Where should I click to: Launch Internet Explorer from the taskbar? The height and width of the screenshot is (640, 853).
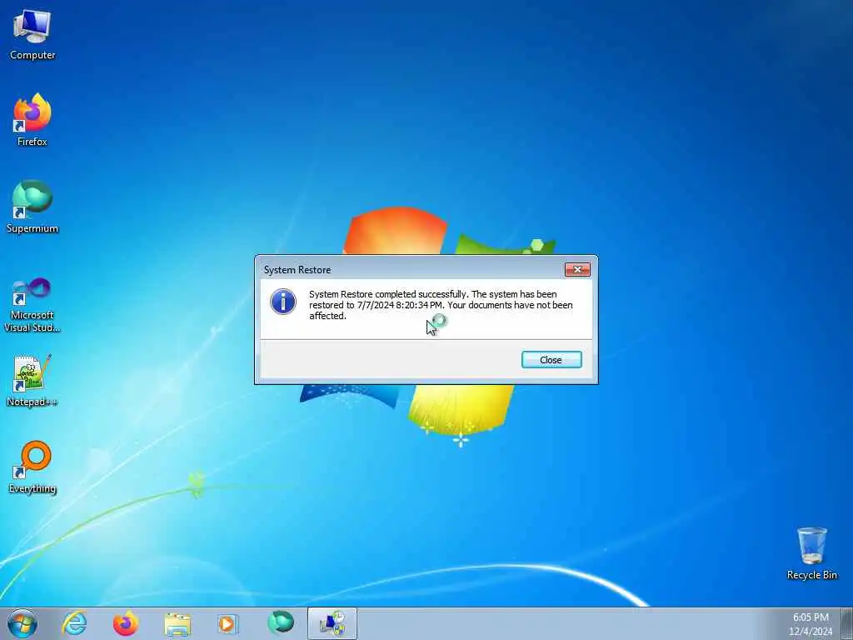74,623
